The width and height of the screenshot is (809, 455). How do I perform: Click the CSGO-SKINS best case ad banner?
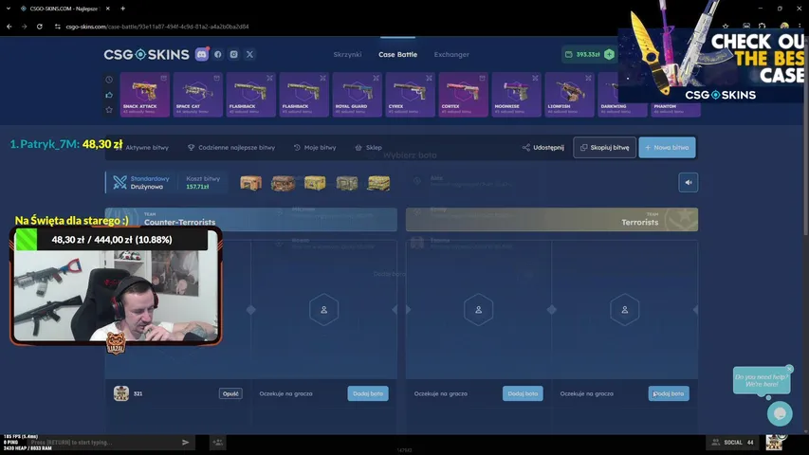point(713,64)
